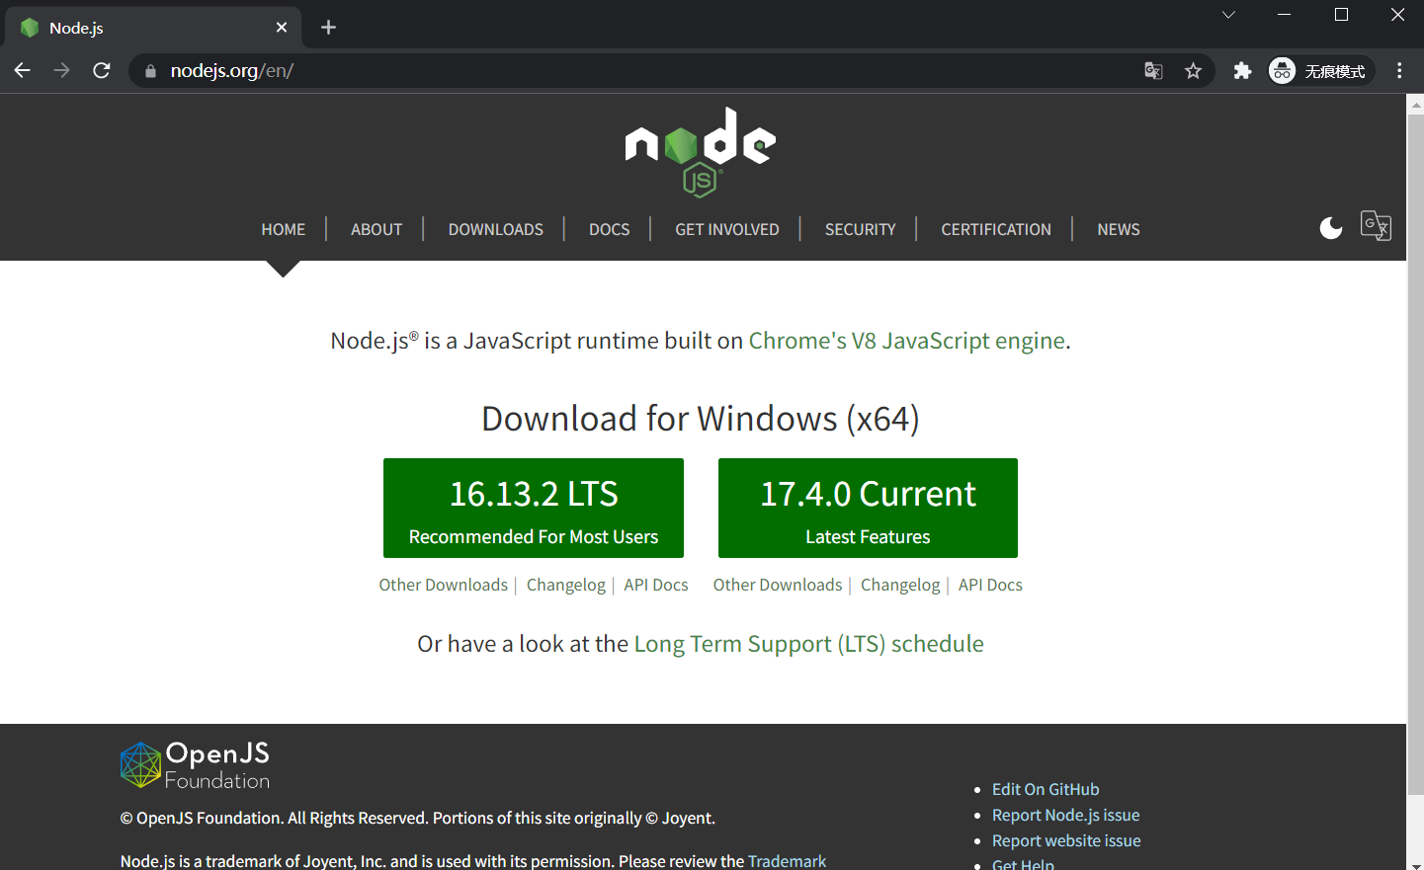The width and height of the screenshot is (1424, 870).
Task: Click the lock icon in address bar
Action: point(150,71)
